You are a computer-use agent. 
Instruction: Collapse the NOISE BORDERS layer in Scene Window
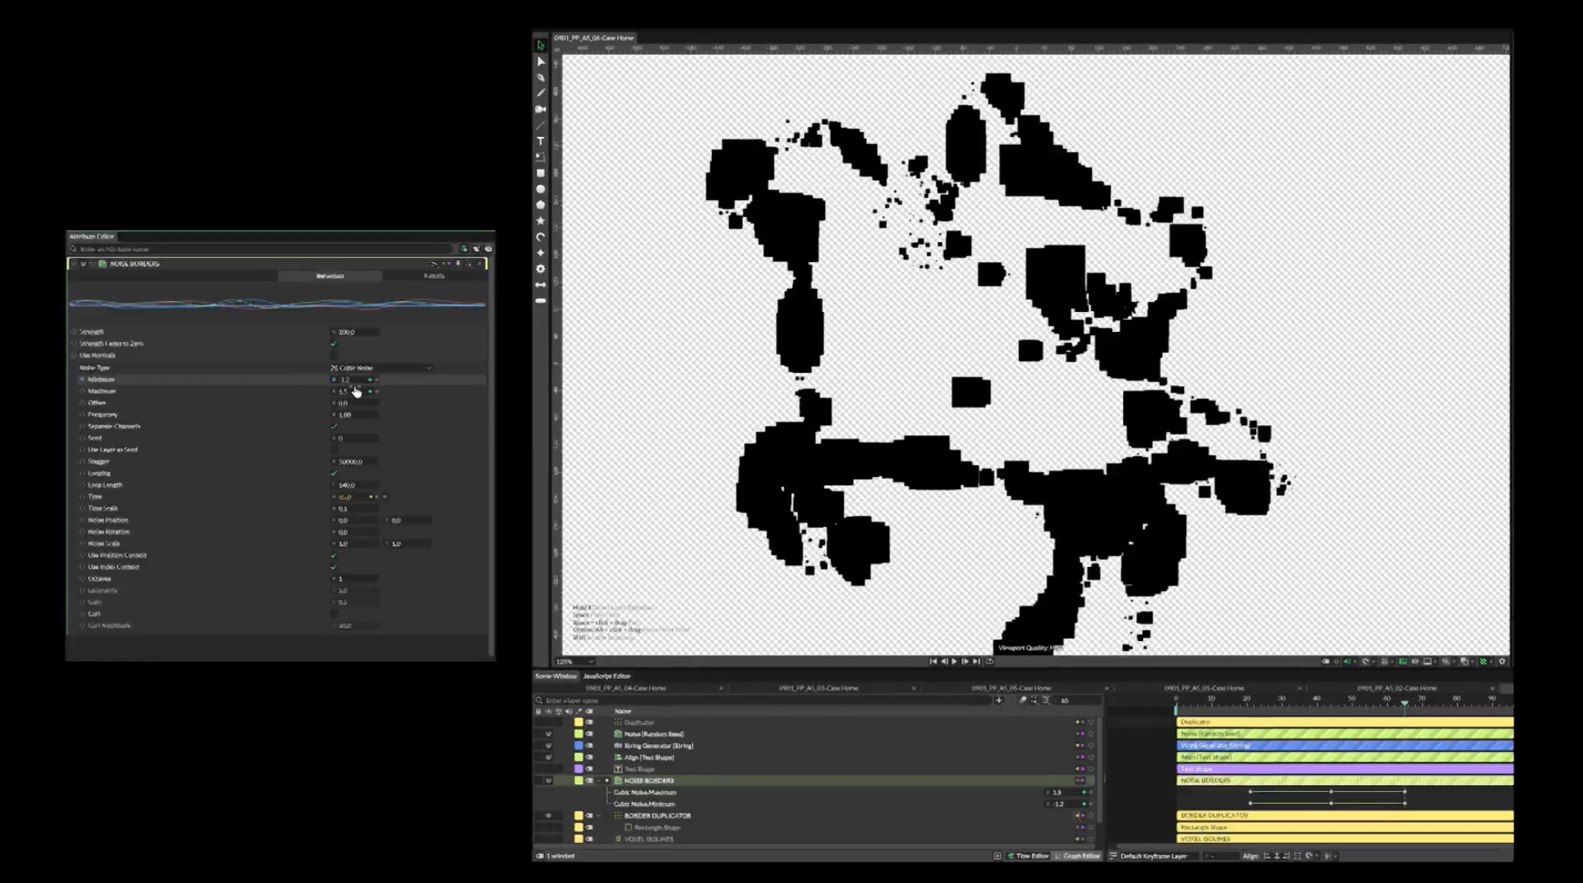coord(599,781)
